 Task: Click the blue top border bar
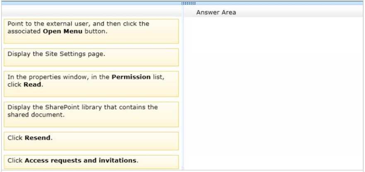[182, 3]
